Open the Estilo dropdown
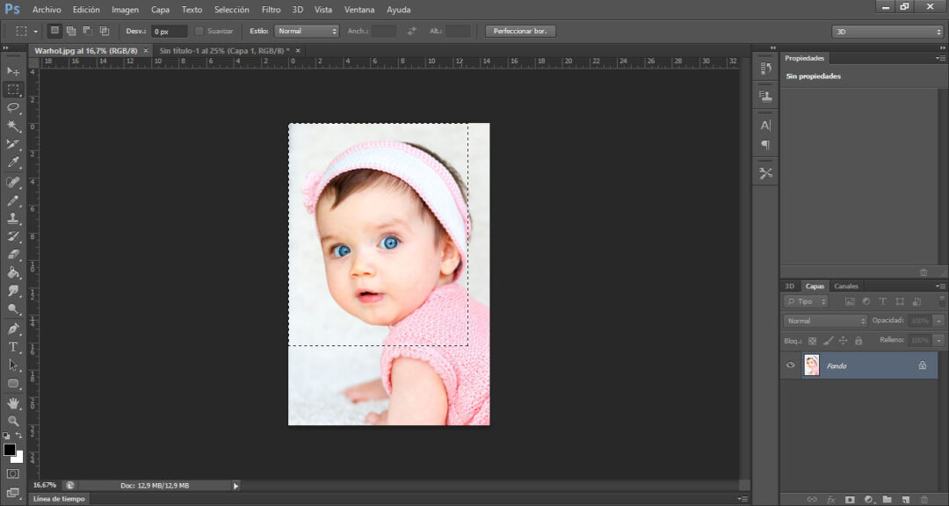This screenshot has width=949, height=506. pyautogui.click(x=307, y=31)
